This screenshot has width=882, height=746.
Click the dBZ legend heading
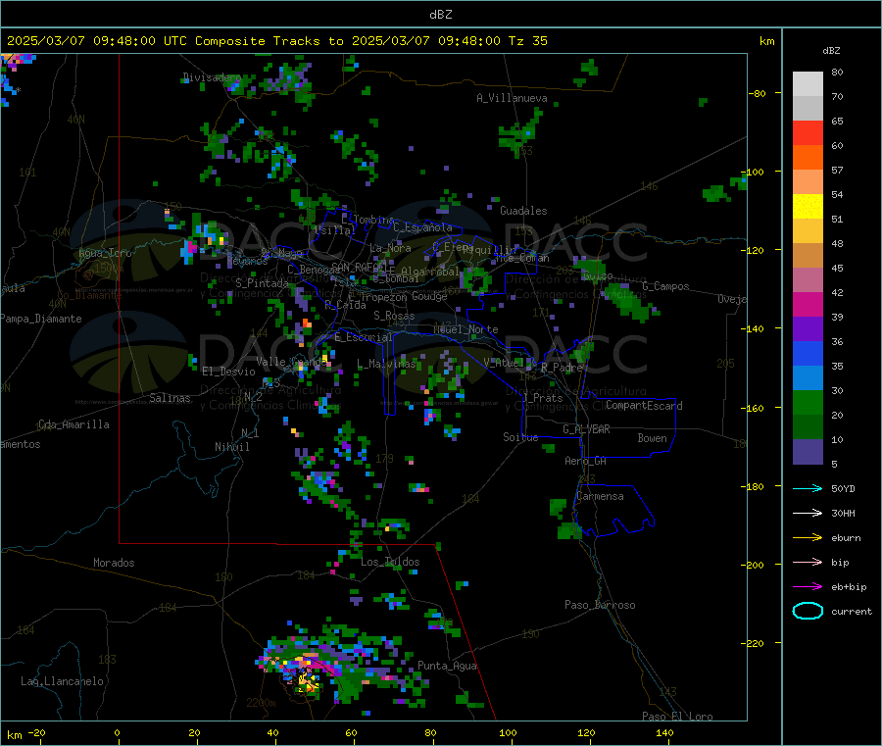[x=831, y=51]
